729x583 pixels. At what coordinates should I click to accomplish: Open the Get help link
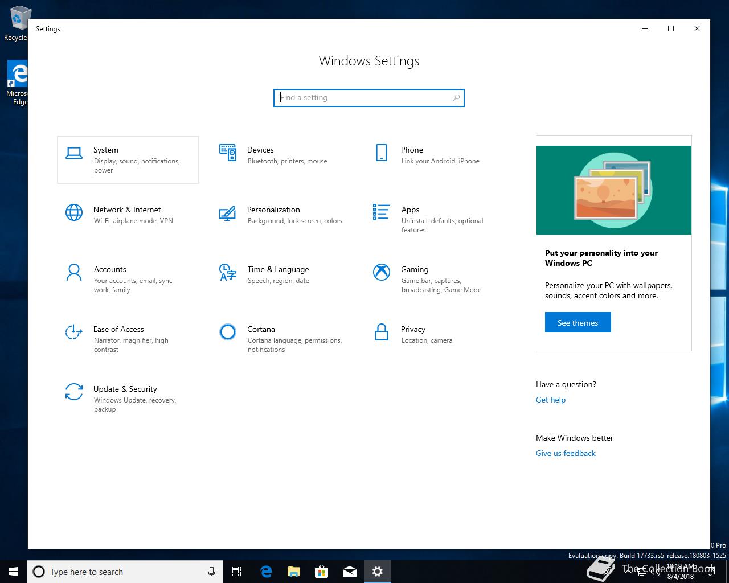tap(551, 400)
